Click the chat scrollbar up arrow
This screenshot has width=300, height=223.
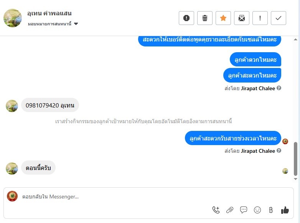(x=296, y=40)
